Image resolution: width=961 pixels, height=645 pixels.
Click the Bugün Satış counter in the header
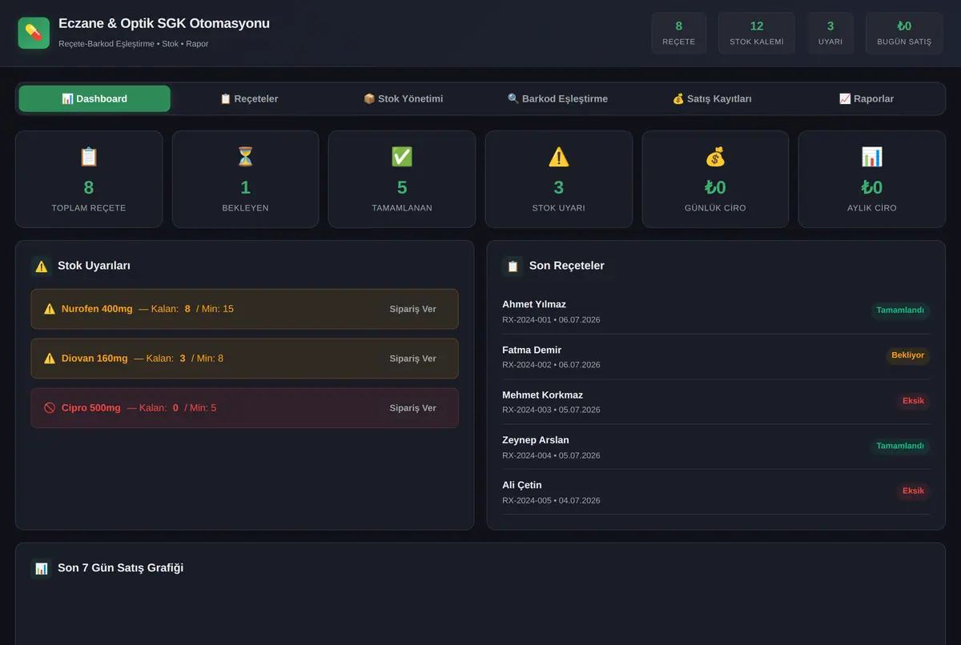pyautogui.click(x=904, y=33)
